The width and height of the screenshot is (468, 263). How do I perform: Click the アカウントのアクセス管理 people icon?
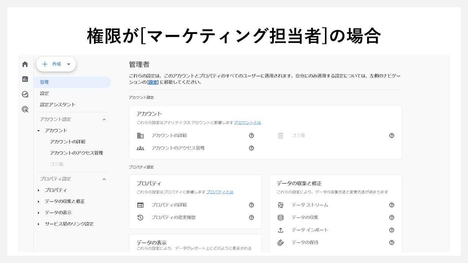click(x=140, y=148)
